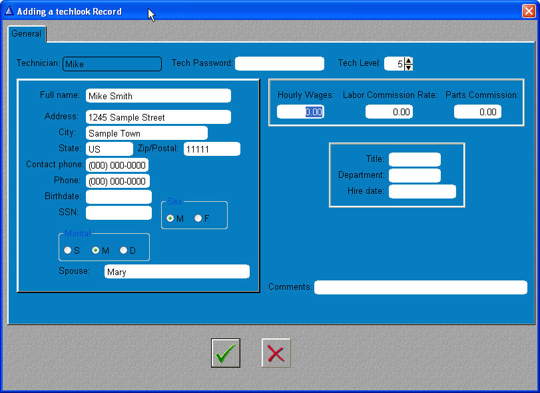
Task: Click the green checkmark save button
Action: [226, 353]
